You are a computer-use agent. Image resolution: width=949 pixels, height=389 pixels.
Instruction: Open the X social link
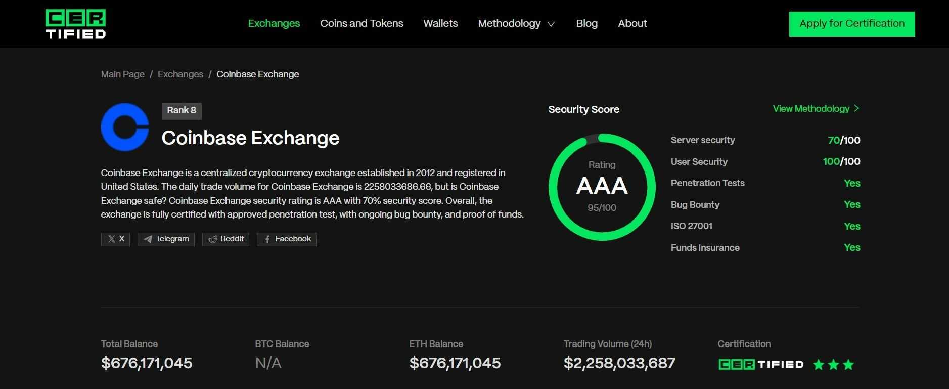tap(115, 239)
